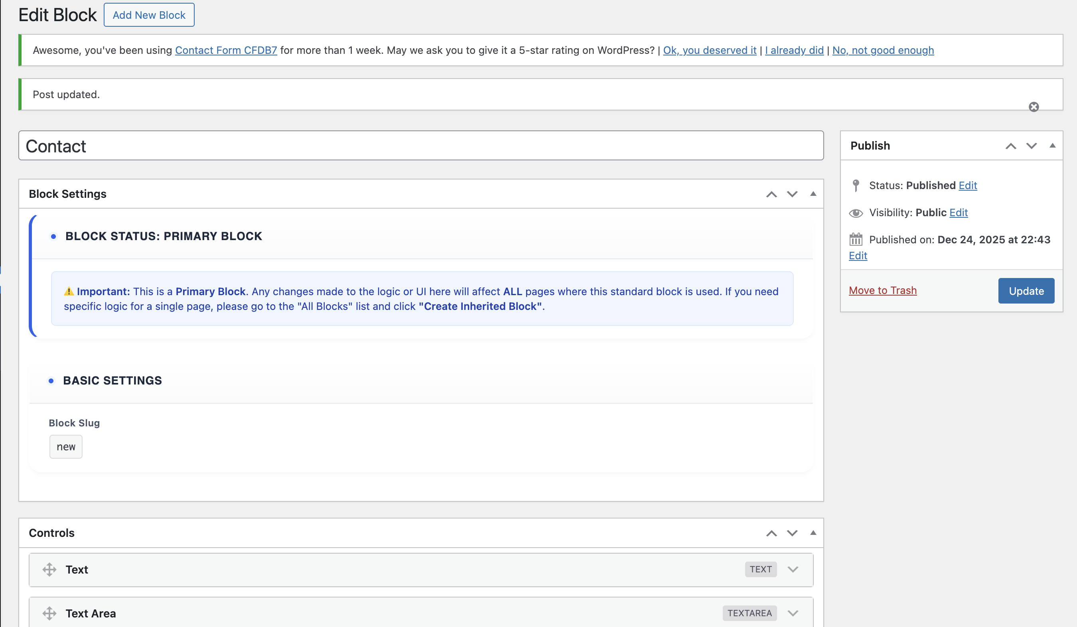Click the up arrow in the Publish panel header
Screen dimensions: 1077x627
click(x=1010, y=146)
